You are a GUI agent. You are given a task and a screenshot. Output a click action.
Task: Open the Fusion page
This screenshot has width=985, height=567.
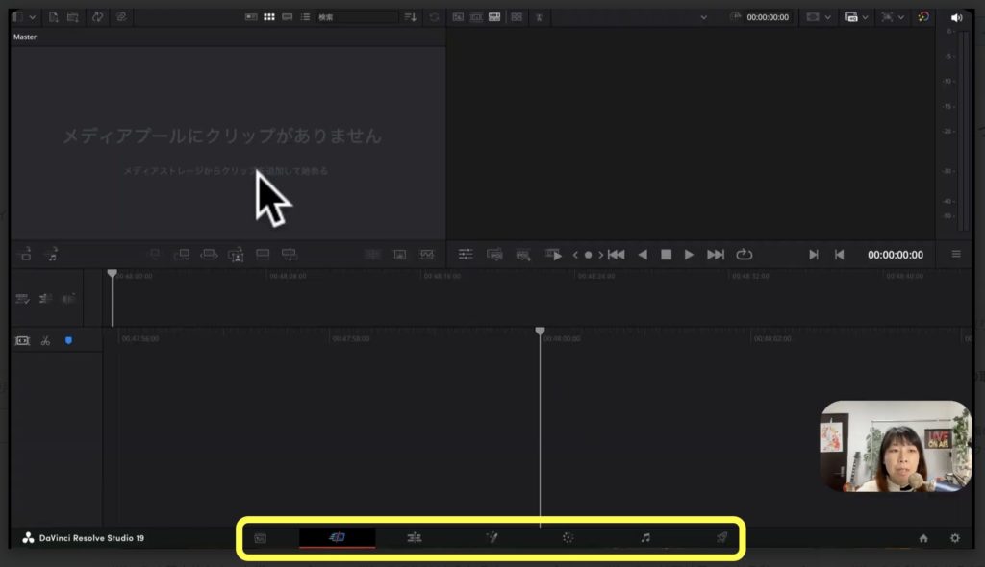pyautogui.click(x=491, y=538)
